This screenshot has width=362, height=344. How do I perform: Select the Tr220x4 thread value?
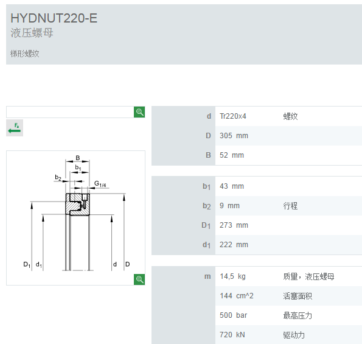[233, 116]
